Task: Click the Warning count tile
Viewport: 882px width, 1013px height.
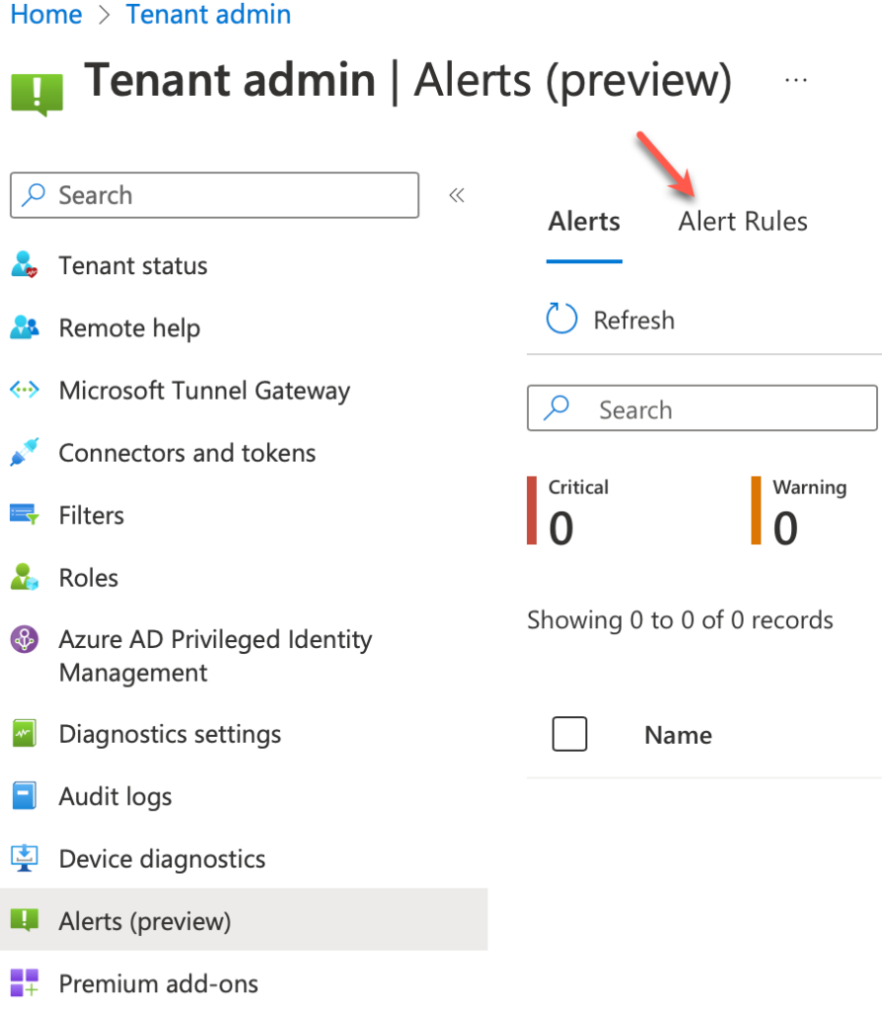Action: point(799,511)
